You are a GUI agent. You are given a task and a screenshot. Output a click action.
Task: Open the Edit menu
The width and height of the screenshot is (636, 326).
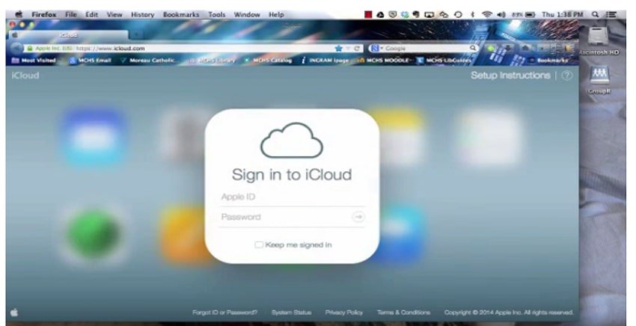click(x=92, y=15)
